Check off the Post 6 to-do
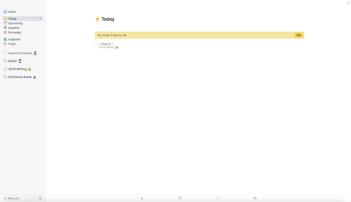 coord(96,45)
